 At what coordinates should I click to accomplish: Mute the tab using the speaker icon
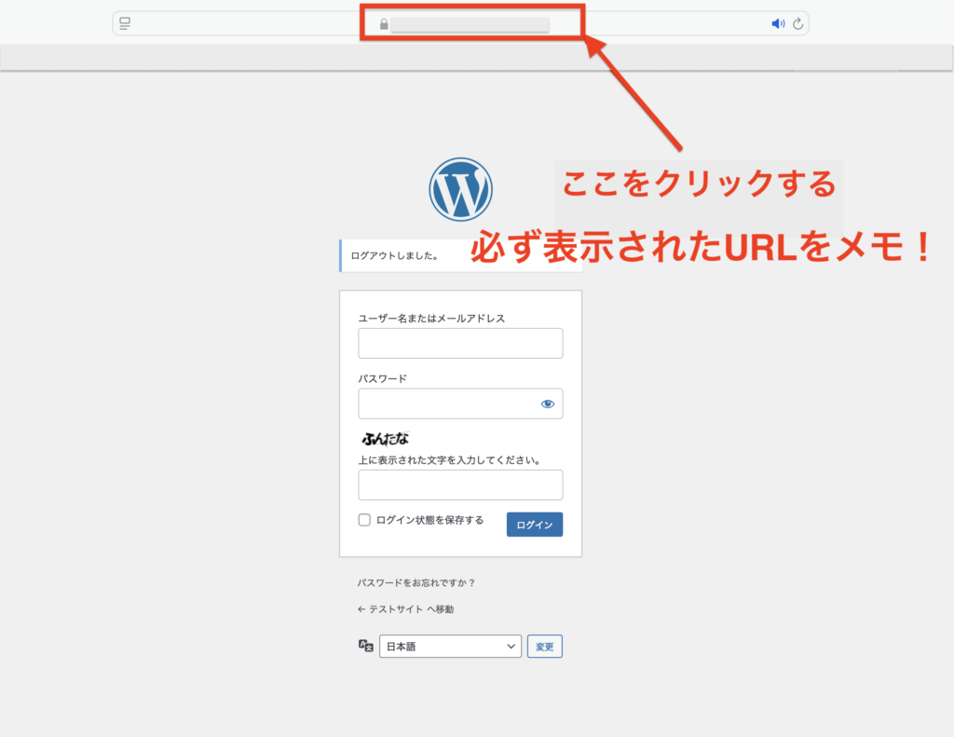pos(778,24)
